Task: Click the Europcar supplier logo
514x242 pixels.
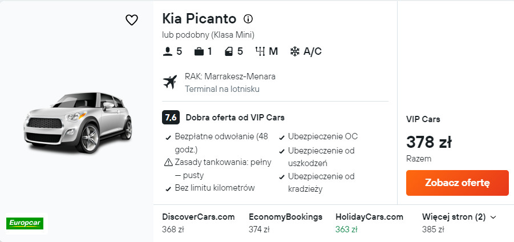Action: (25, 223)
